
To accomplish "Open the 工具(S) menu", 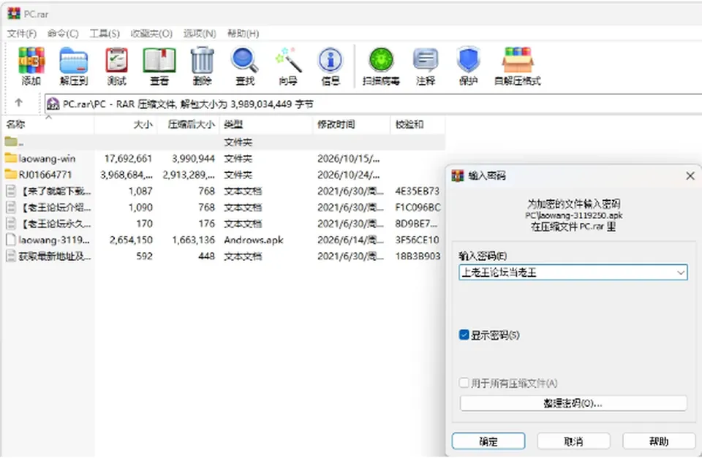I will tap(105, 34).
